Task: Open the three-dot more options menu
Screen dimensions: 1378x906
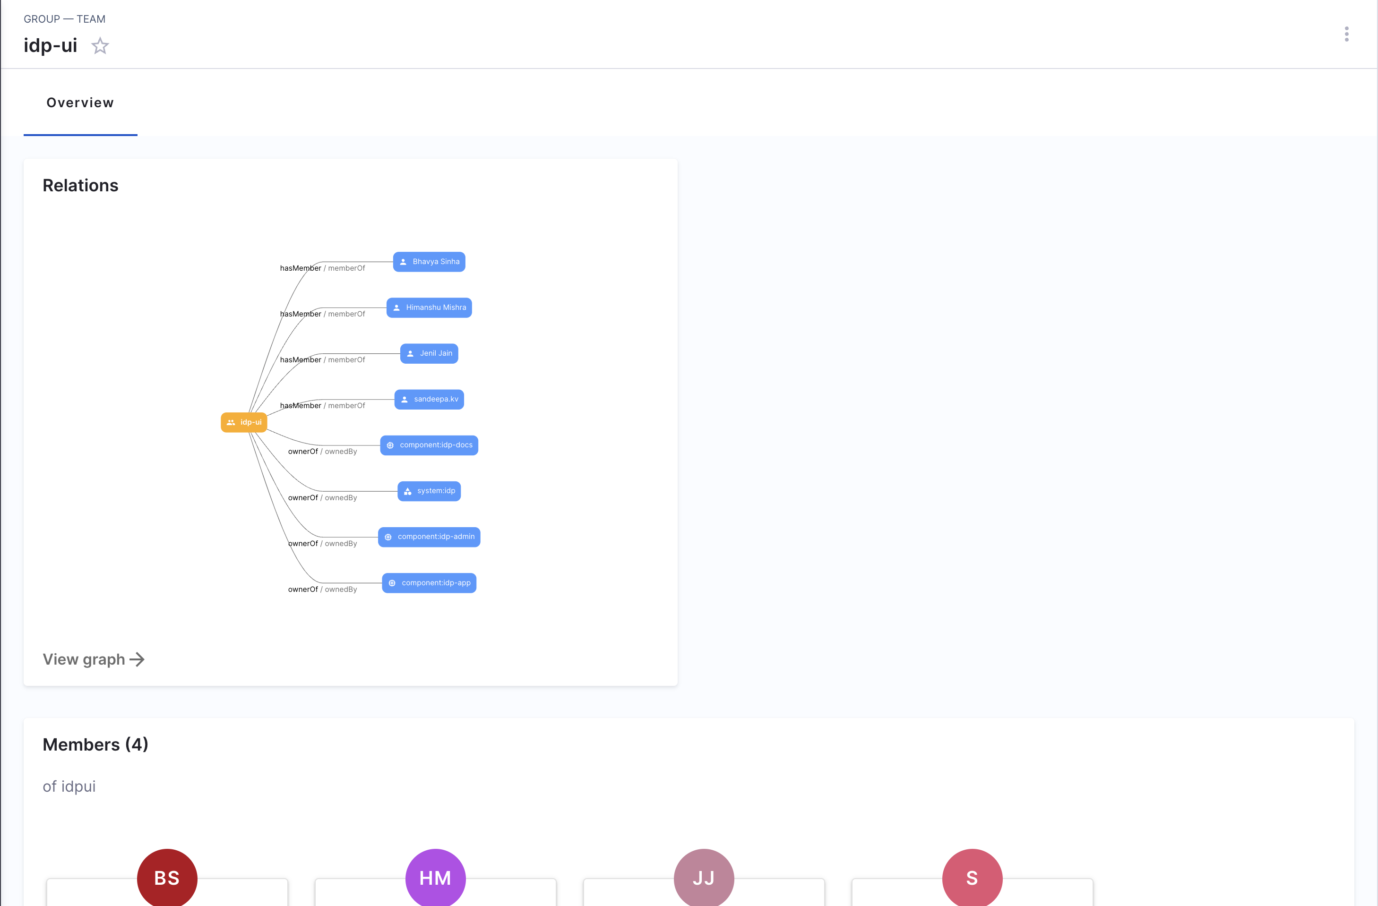Action: (x=1346, y=34)
